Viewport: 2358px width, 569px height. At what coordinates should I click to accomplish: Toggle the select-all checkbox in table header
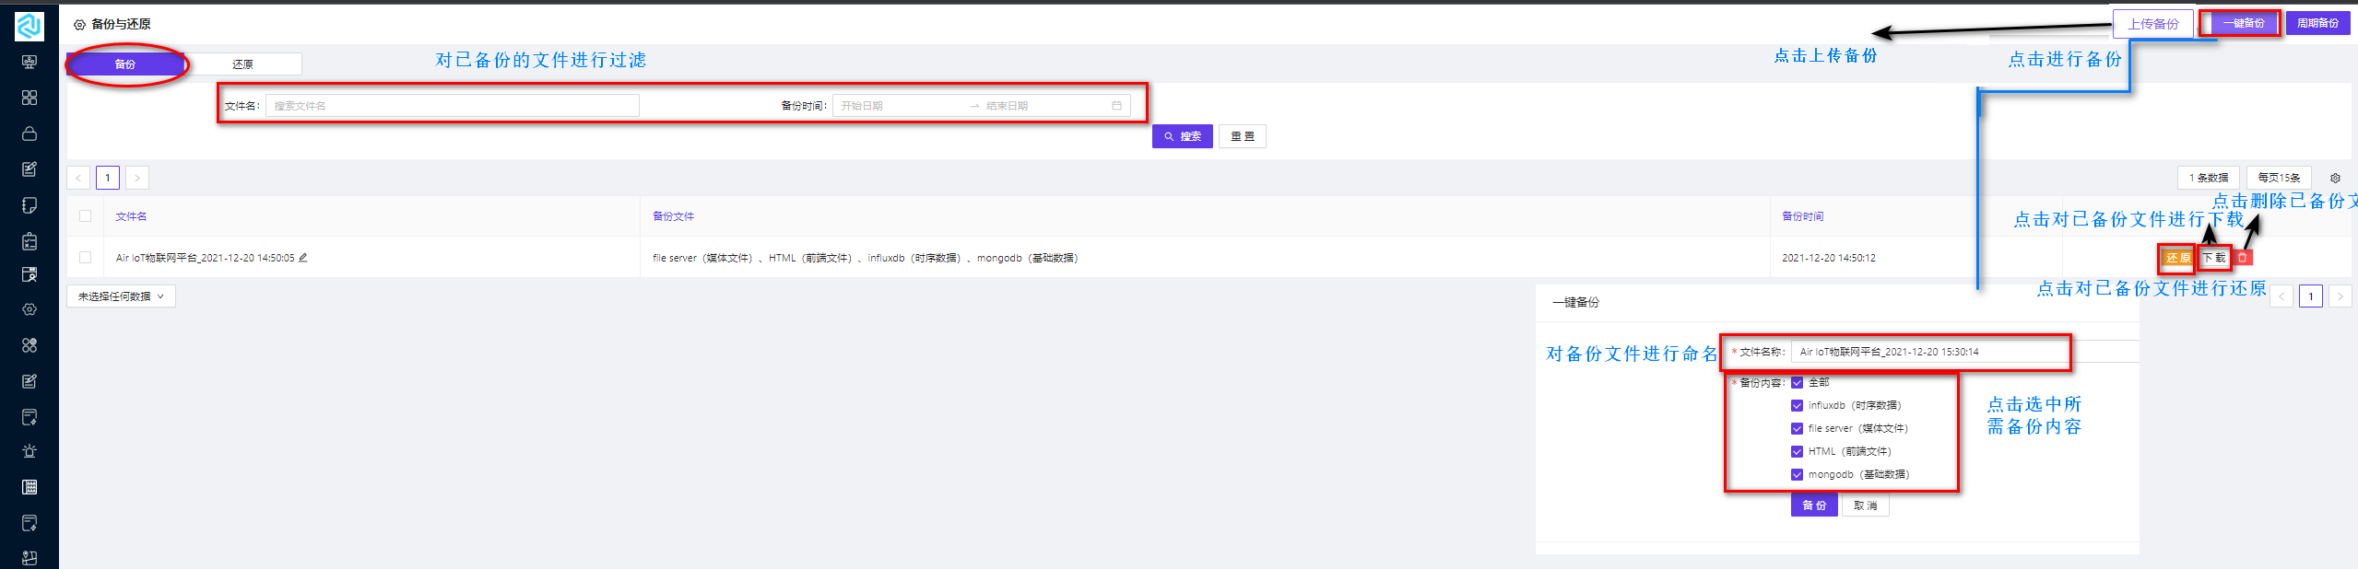point(85,216)
